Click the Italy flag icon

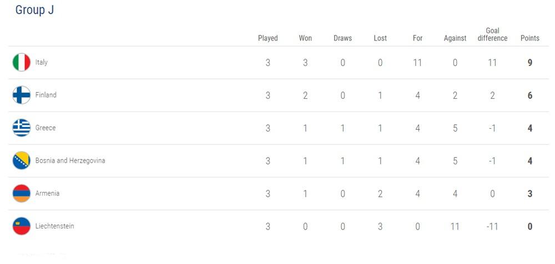tap(22, 62)
